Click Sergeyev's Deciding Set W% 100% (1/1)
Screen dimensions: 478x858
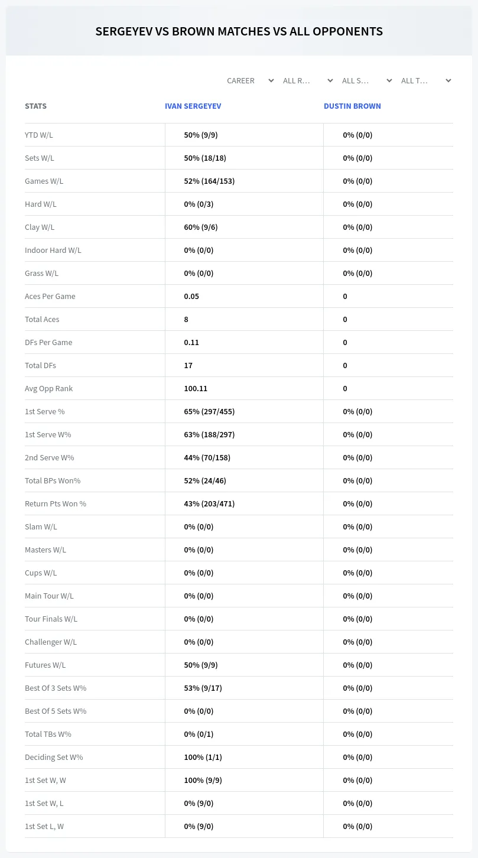click(203, 757)
